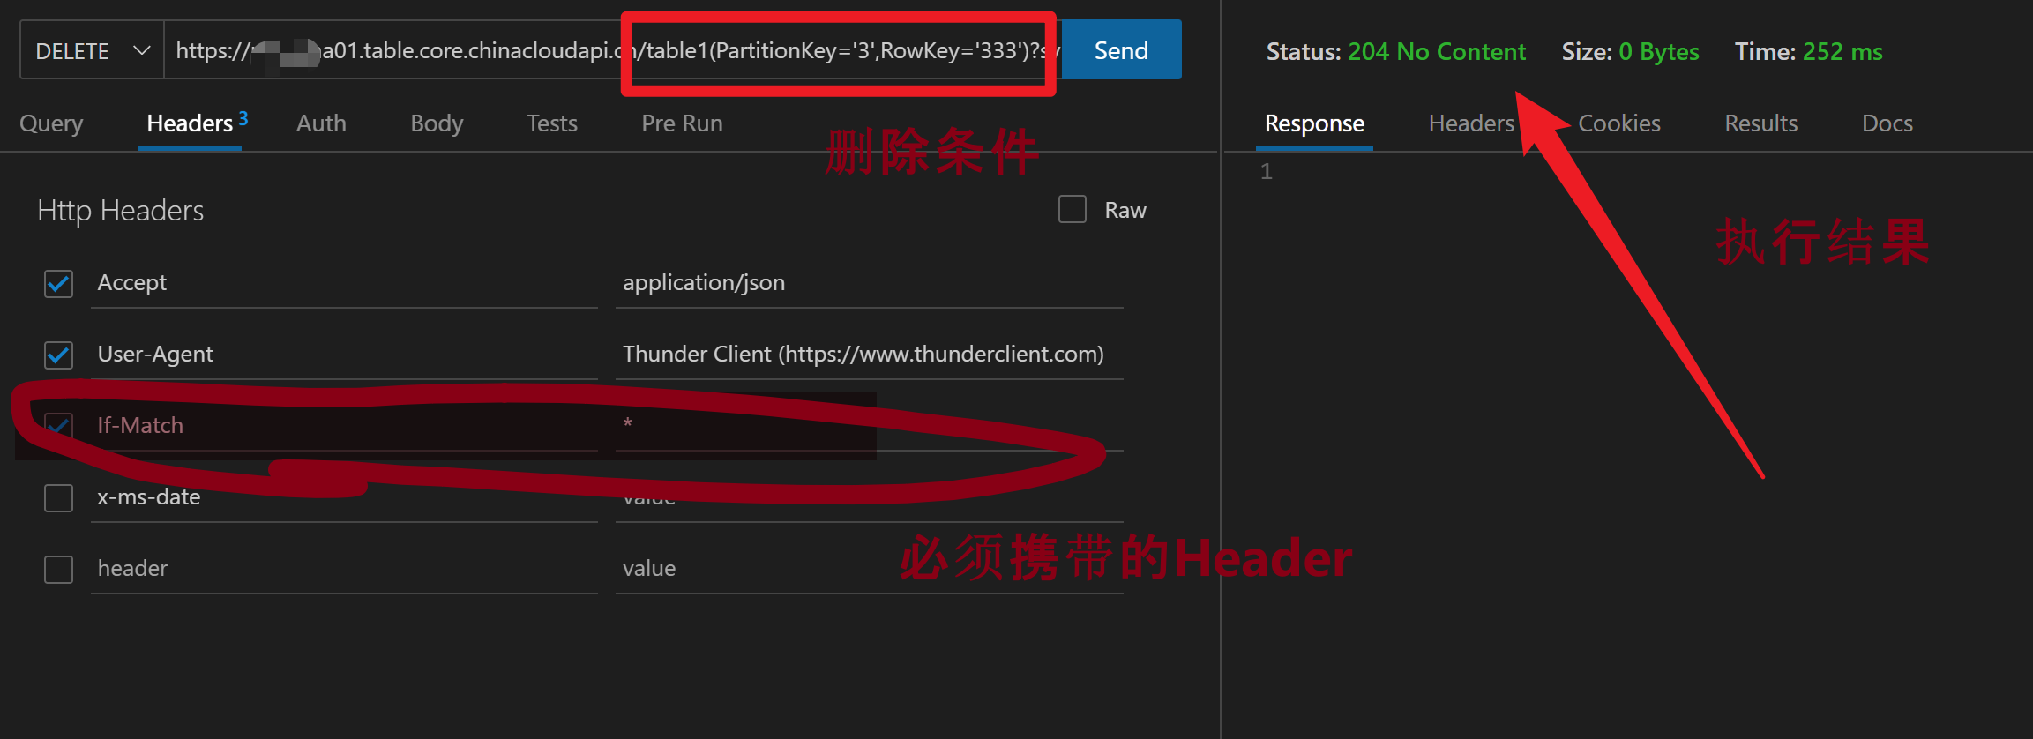
Task: Open the Auth tab
Action: click(x=321, y=123)
